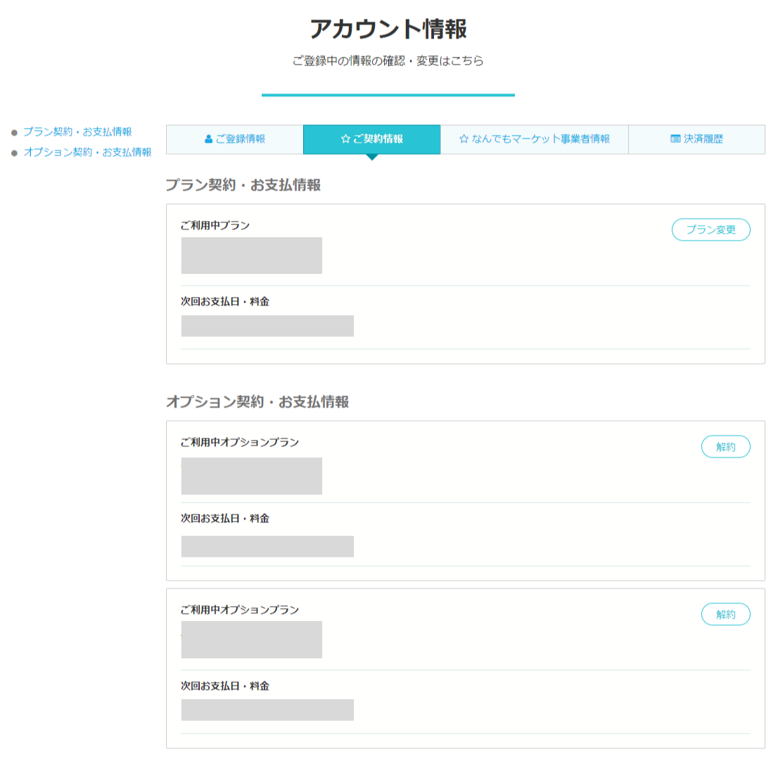Click the subtitle ご登録中の情報の確認・変更はこちら
This screenshot has height=764, width=778.
pos(388,61)
